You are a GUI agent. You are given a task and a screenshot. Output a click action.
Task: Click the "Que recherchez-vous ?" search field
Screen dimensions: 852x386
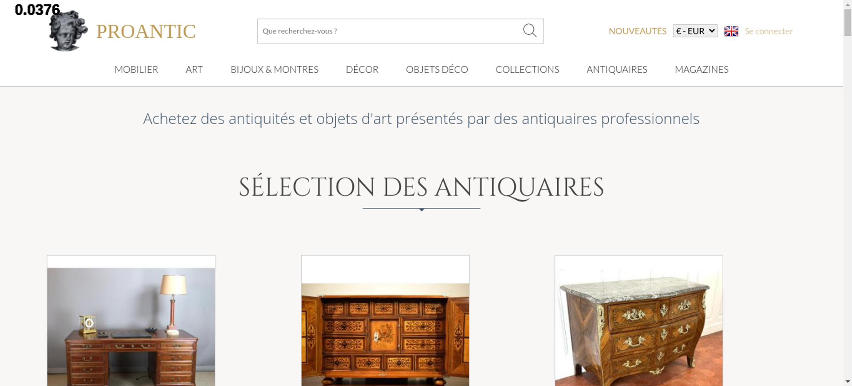tap(390, 31)
